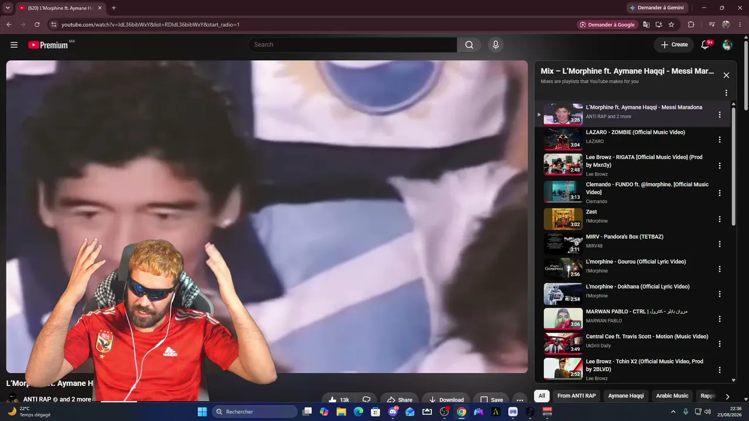This screenshot has height=421, width=749.
Task: Open YouTube notifications bell
Action: (706, 45)
